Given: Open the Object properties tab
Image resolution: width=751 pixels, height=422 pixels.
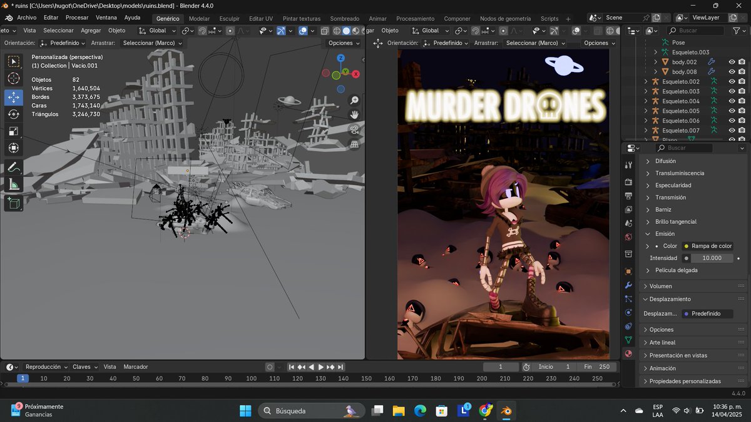Looking at the screenshot, I should [x=629, y=271].
